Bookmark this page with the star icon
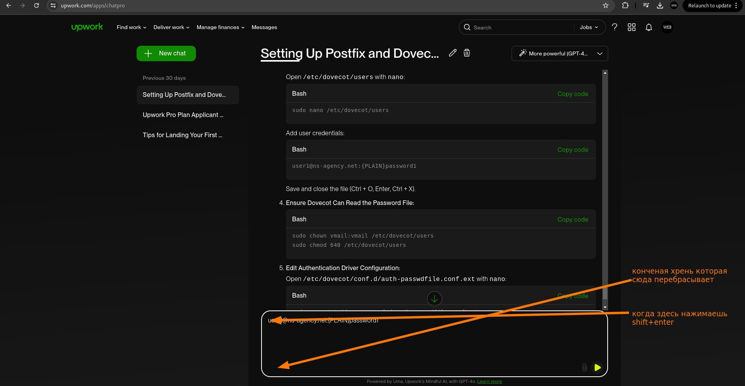Screen dimensions: 745x386 tap(606, 5)
